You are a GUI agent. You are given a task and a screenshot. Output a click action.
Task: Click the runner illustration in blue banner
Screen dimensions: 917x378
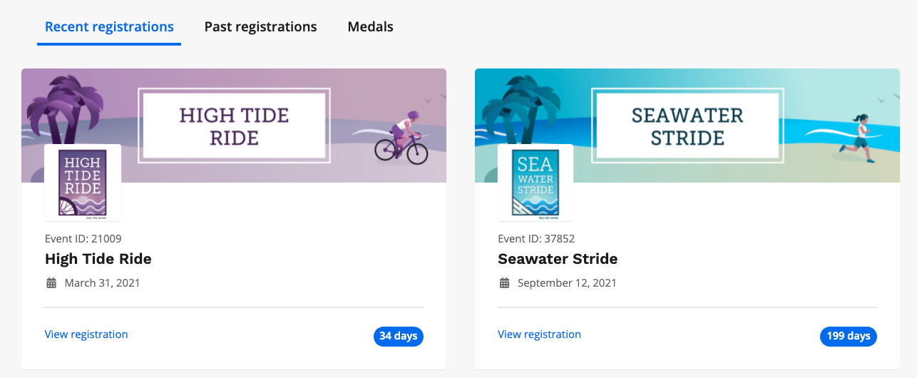point(858,138)
